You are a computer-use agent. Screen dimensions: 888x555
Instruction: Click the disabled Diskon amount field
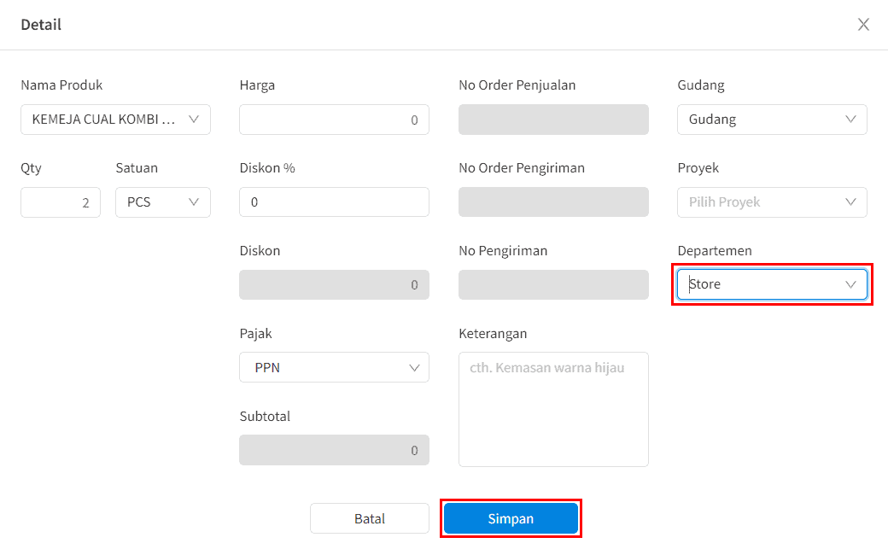point(334,285)
